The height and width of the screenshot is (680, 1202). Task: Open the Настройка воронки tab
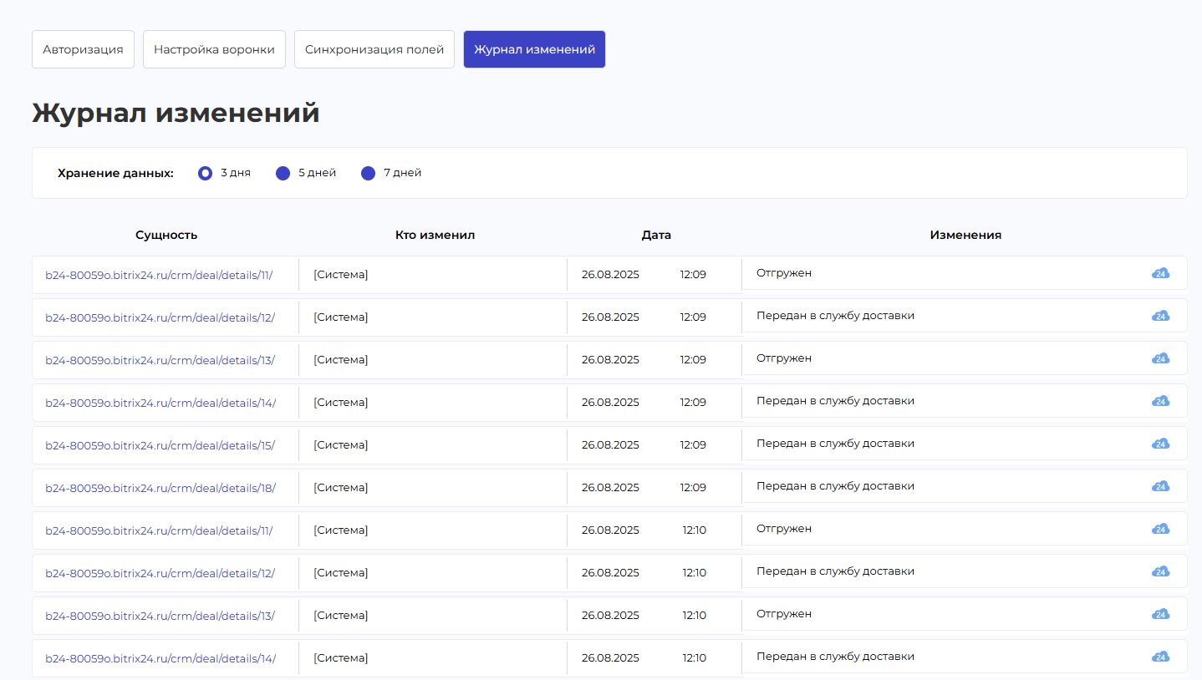[214, 48]
